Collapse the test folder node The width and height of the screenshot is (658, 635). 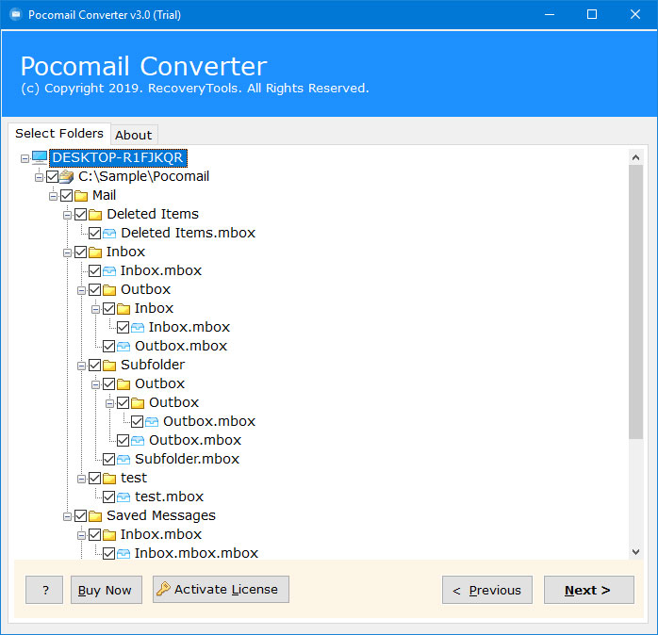81,479
